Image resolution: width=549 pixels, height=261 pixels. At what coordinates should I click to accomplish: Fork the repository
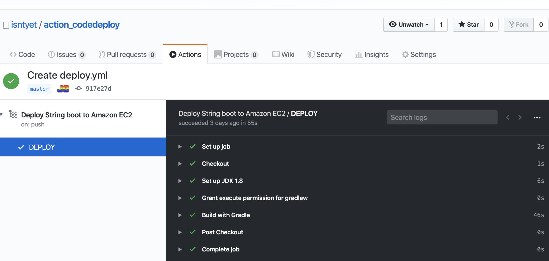coord(519,25)
